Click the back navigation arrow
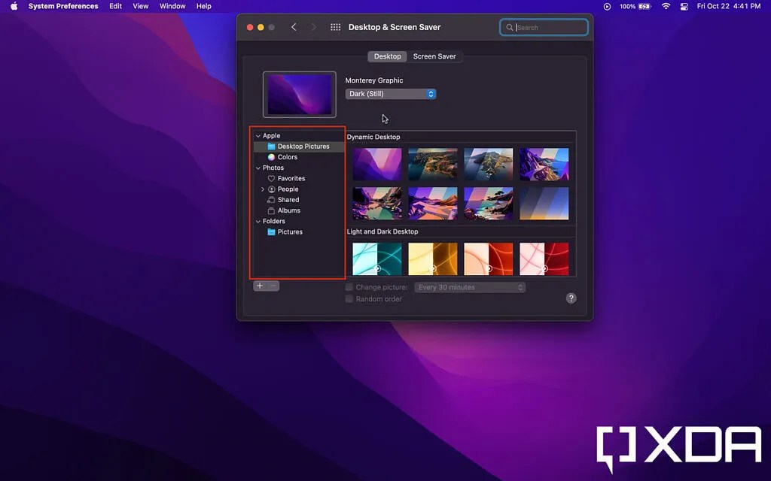Screen dimensions: 771x481 click(x=294, y=26)
